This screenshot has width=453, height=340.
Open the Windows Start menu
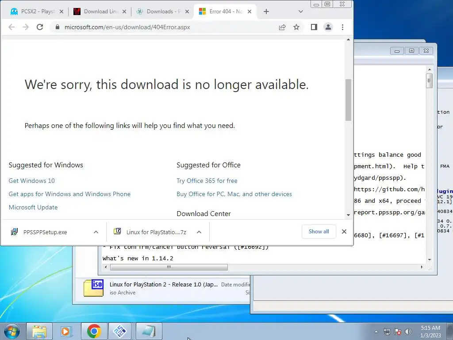pyautogui.click(x=12, y=331)
